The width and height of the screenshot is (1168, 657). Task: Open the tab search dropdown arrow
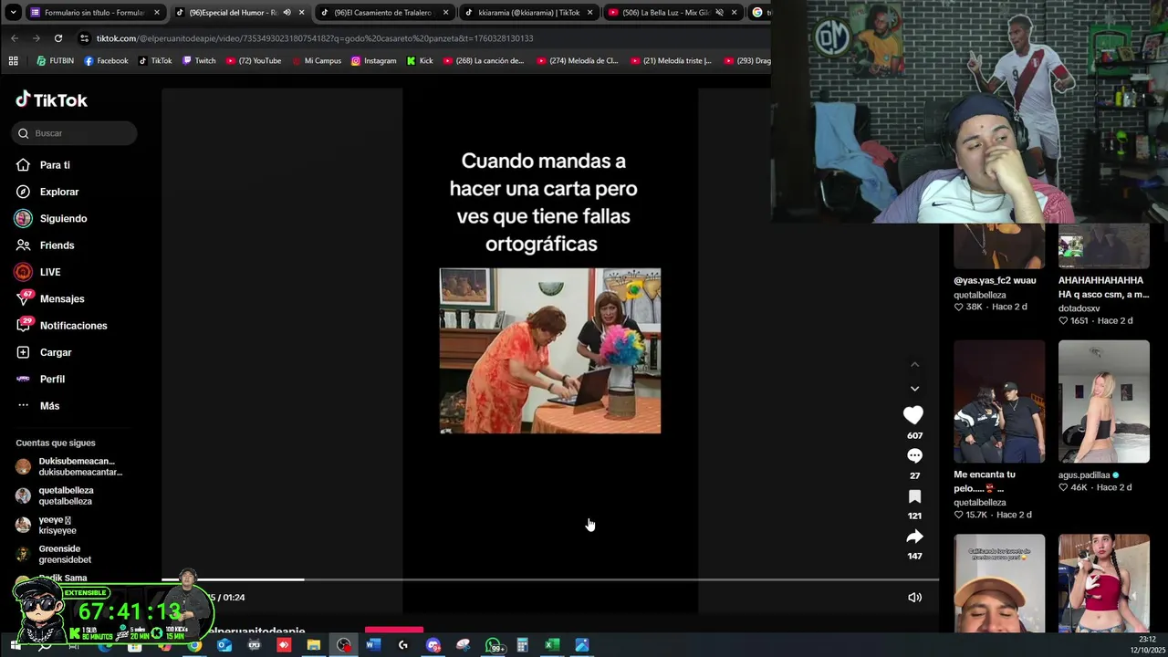(13, 13)
